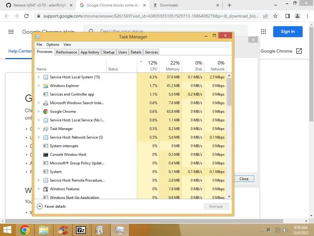The image size is (314, 236).
Task: Open Chrome's three-dot menu
Action: click(307, 16)
